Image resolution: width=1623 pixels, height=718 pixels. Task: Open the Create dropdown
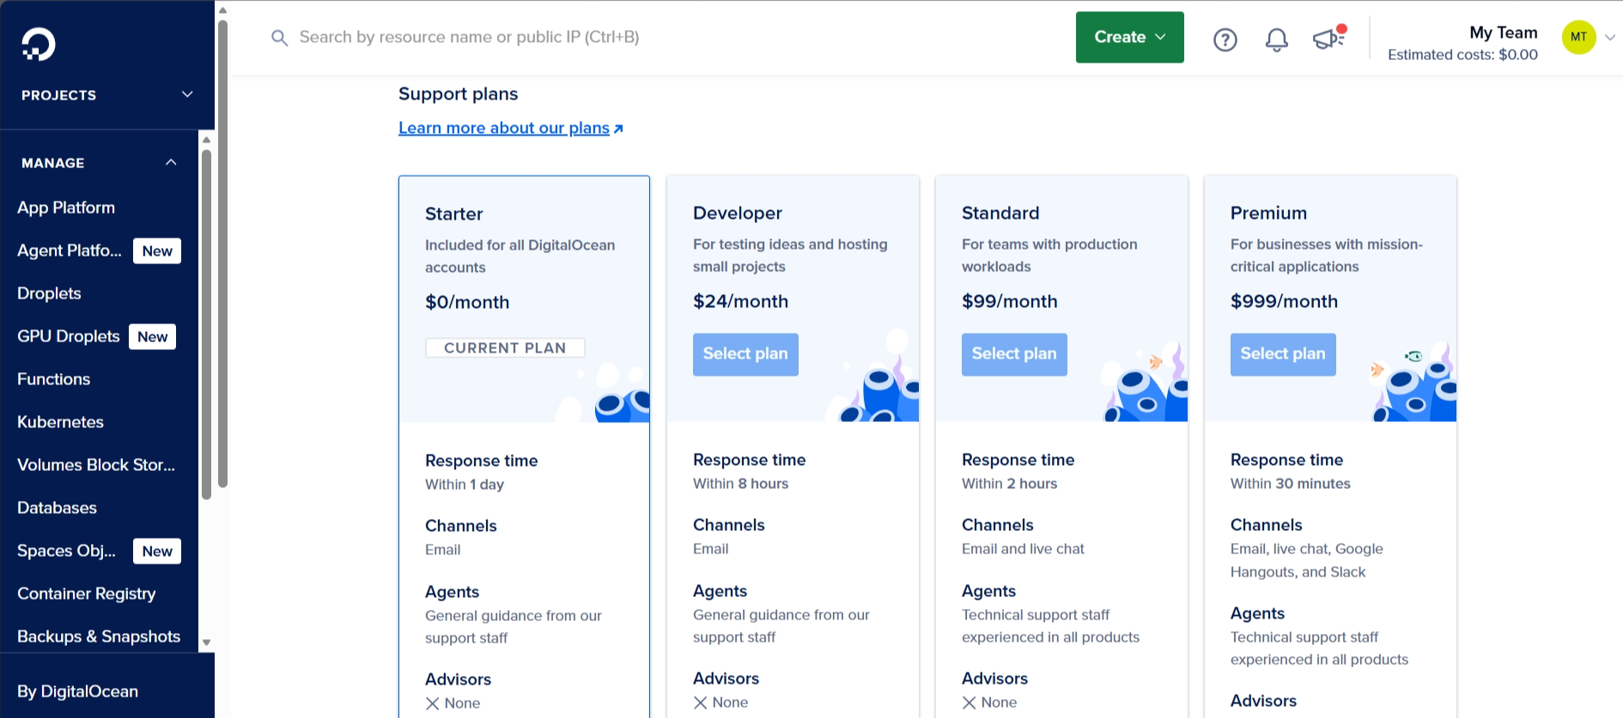point(1129,37)
